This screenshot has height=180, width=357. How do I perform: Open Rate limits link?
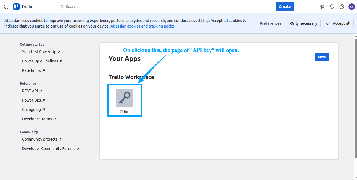pyautogui.click(x=33, y=70)
